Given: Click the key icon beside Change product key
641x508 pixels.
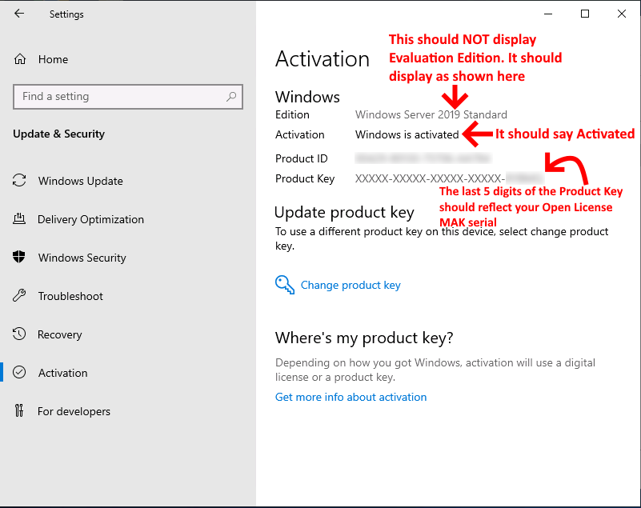Looking at the screenshot, I should [284, 285].
